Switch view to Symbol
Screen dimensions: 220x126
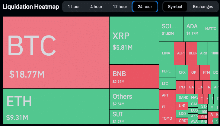point(175,7)
